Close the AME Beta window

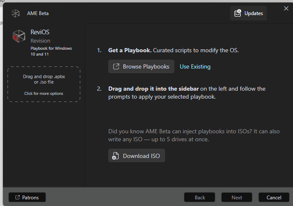point(286,8)
